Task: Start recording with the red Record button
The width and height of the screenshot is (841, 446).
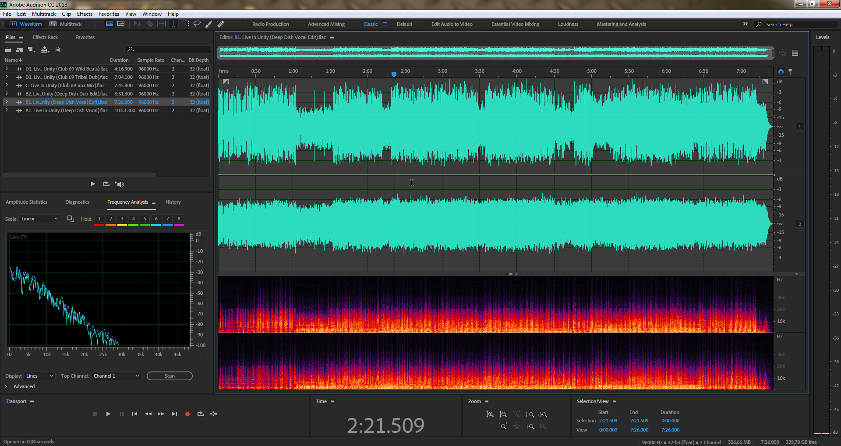Action: coord(187,414)
